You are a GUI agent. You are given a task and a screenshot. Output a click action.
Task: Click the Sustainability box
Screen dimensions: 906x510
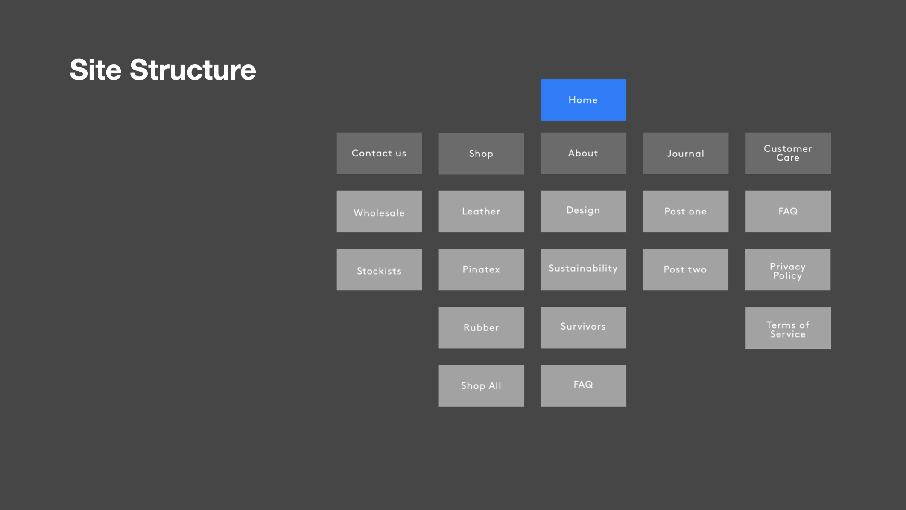(583, 269)
